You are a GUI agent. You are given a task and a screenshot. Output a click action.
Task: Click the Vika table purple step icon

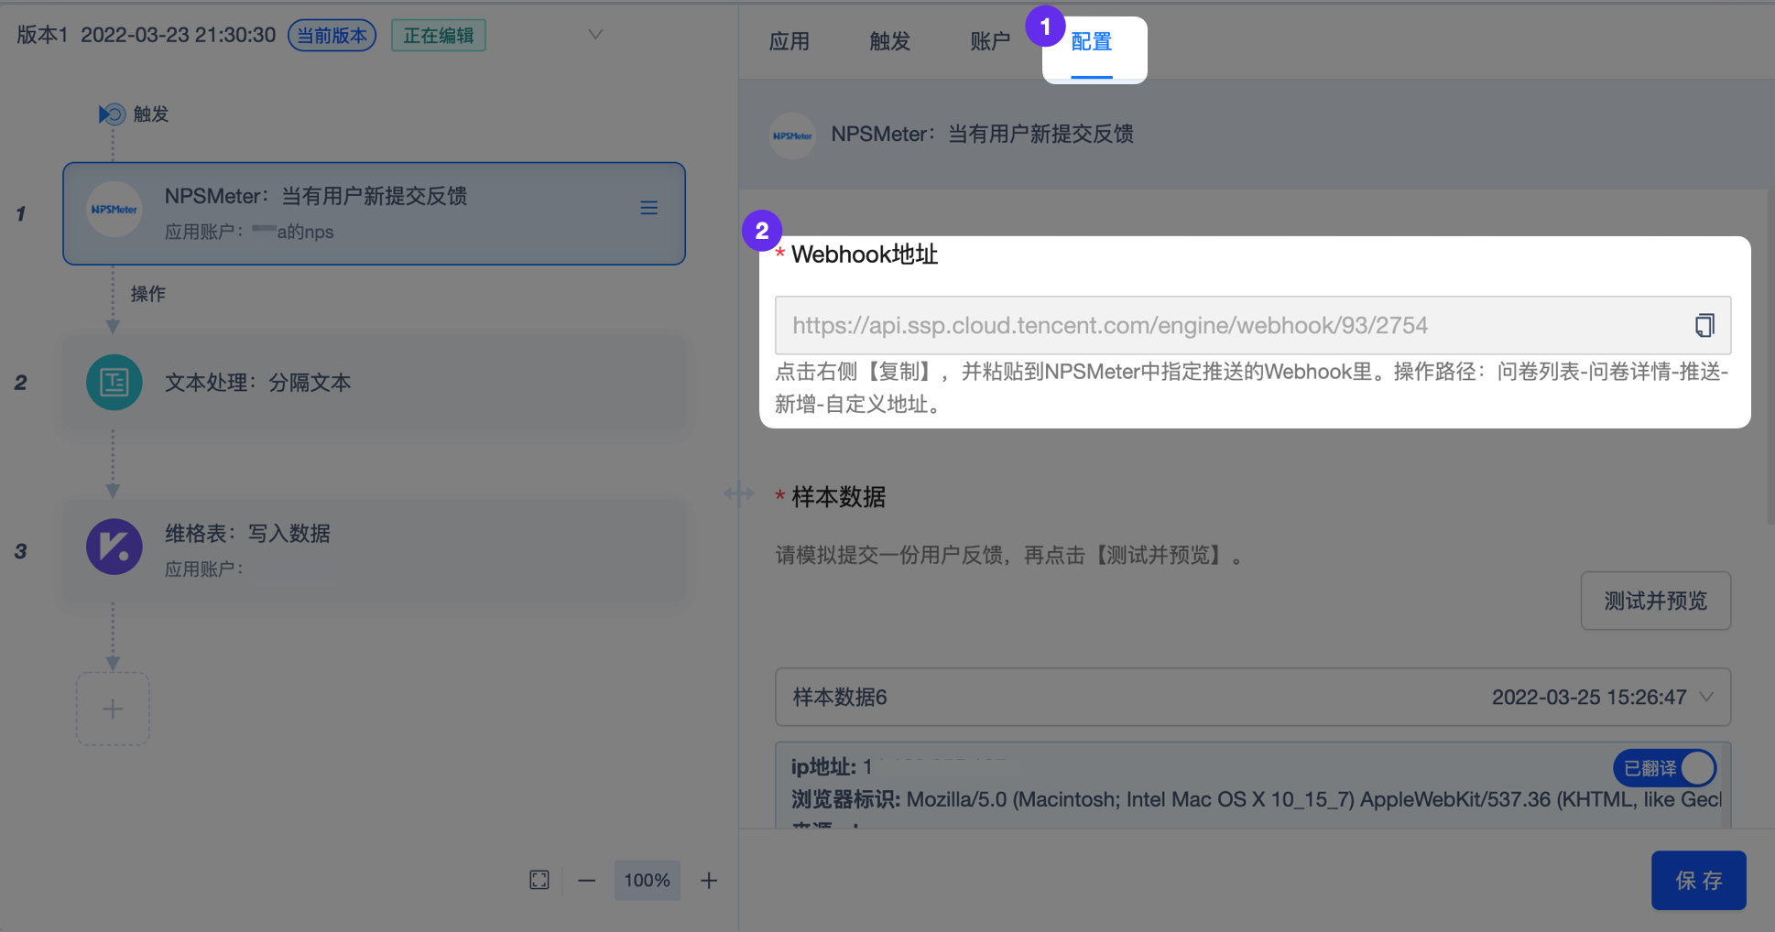(x=114, y=547)
